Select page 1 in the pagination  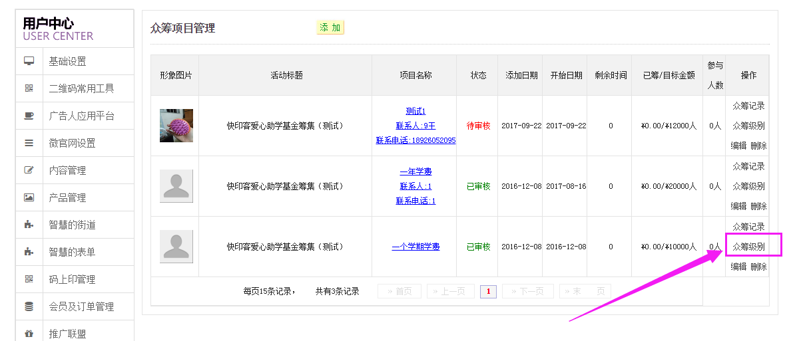488,291
